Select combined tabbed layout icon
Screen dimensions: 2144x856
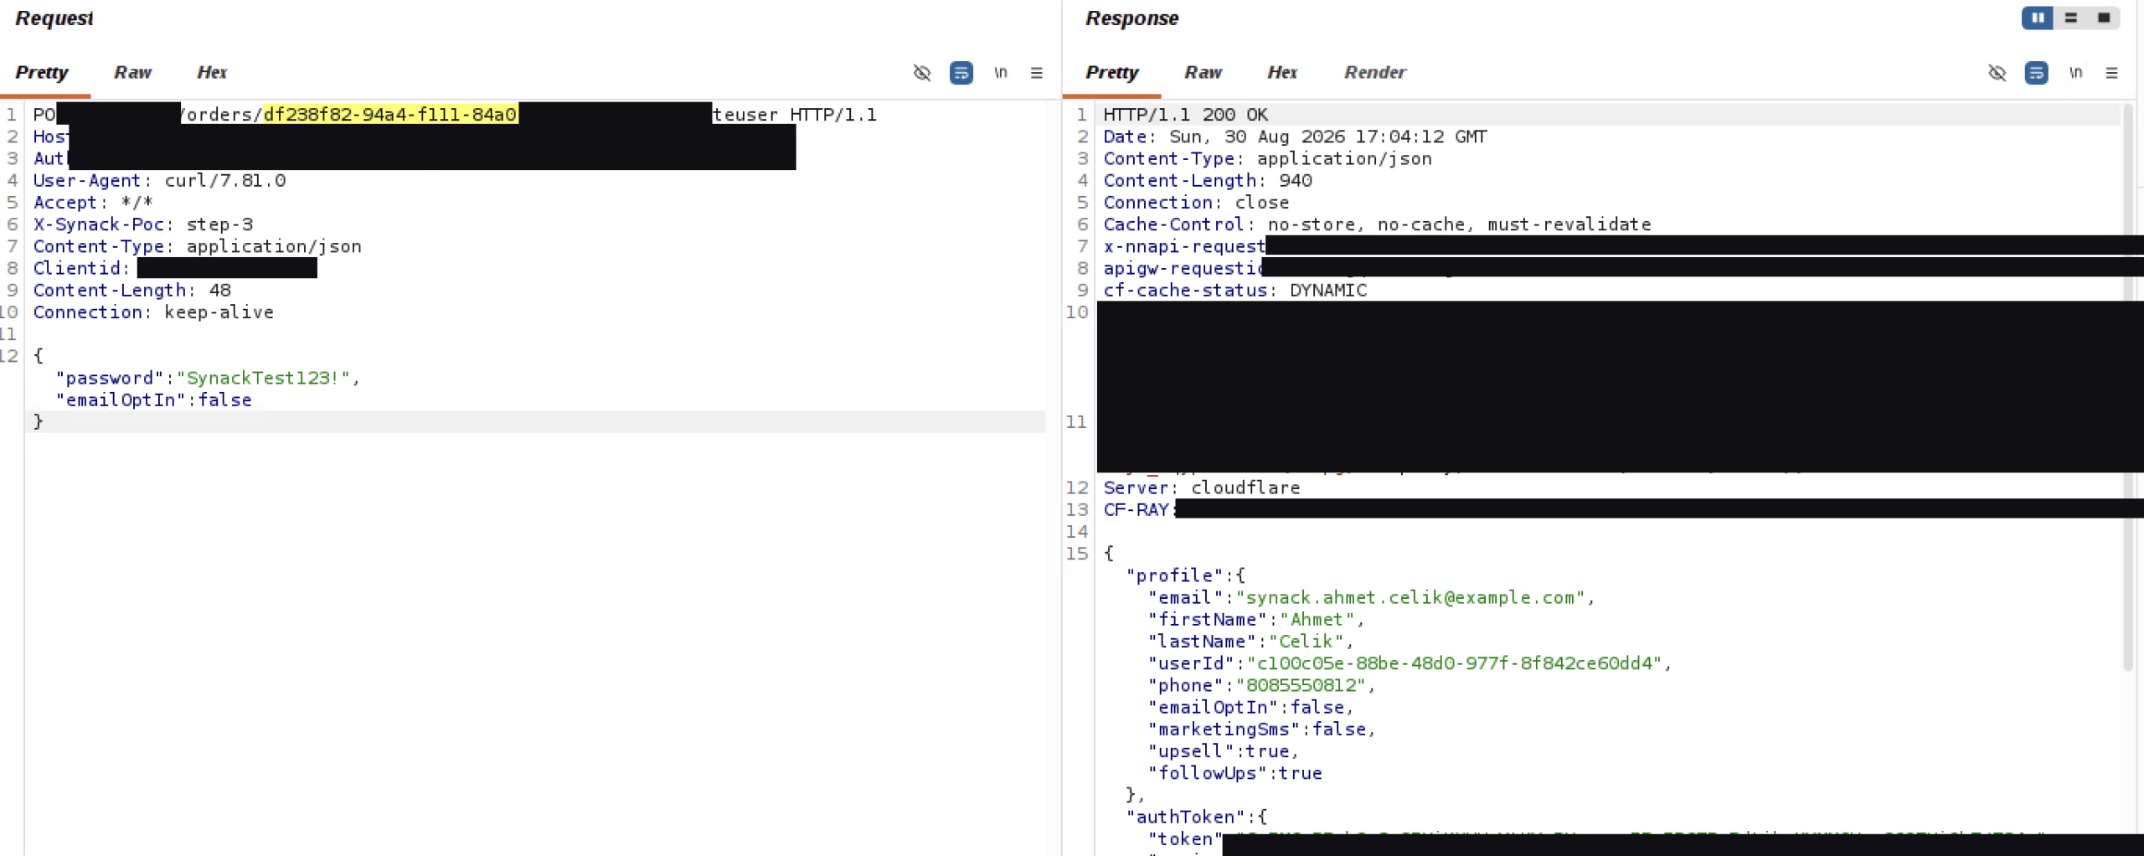click(x=2104, y=18)
